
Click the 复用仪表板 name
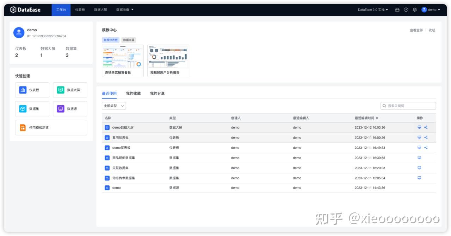pyautogui.click(x=121, y=138)
